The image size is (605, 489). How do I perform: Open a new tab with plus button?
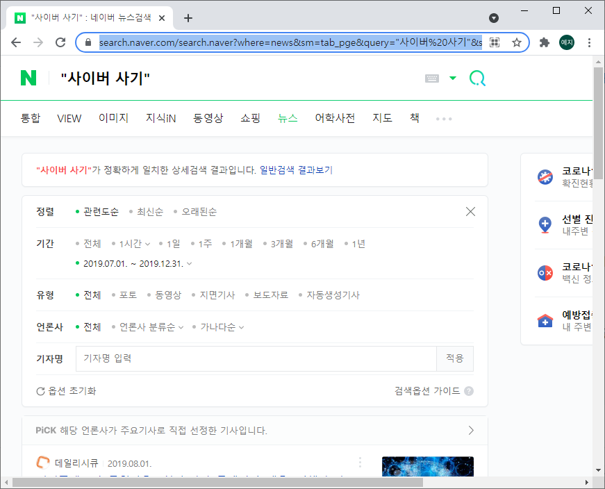pyautogui.click(x=188, y=18)
